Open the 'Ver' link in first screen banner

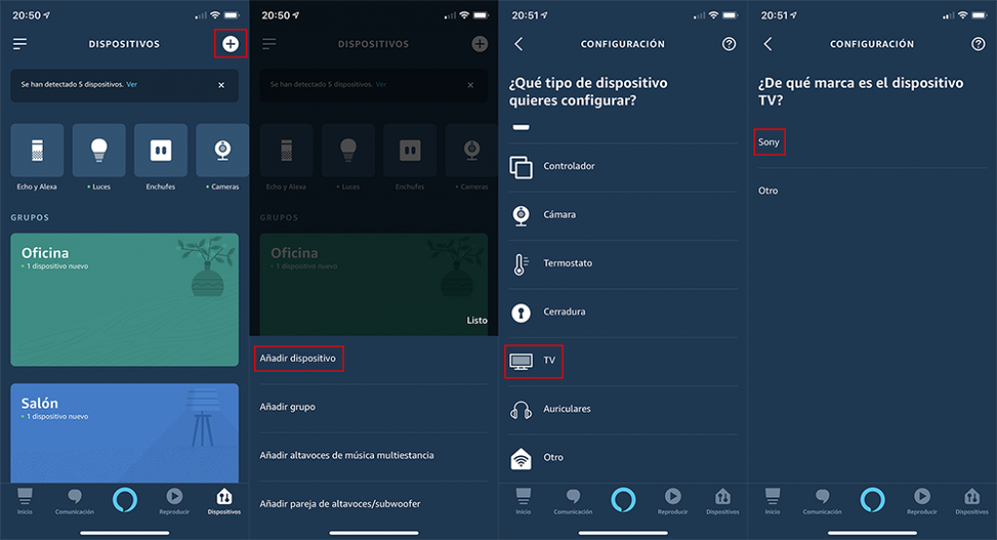(x=131, y=85)
